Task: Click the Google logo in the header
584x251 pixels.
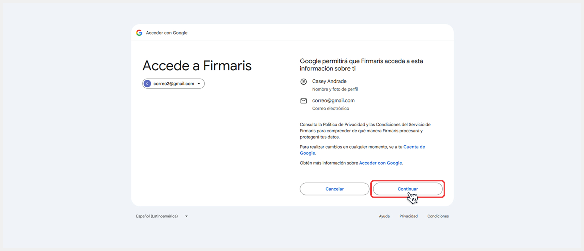Action: tap(139, 33)
